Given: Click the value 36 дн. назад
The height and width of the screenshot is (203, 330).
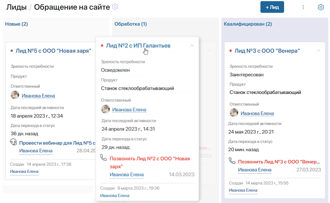Looking at the screenshot, I should pos(25,134).
